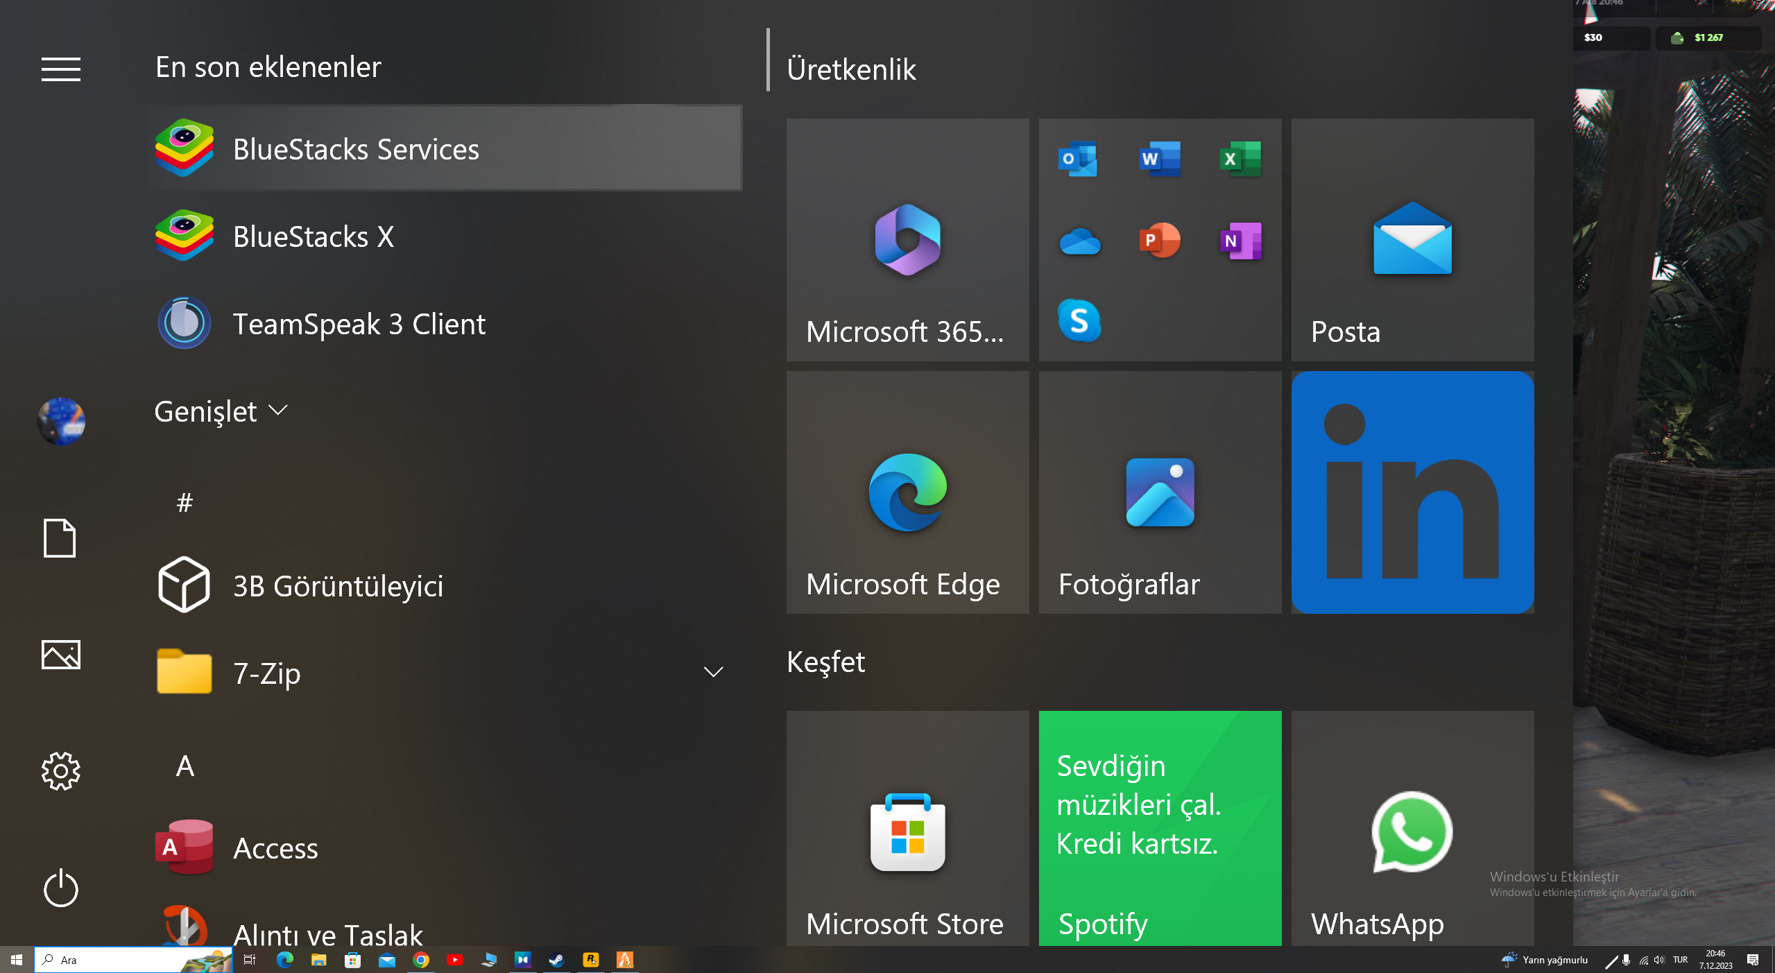Viewport: 1775px width, 973px height.
Task: Open Settings gear in the start sidebar
Action: click(61, 770)
